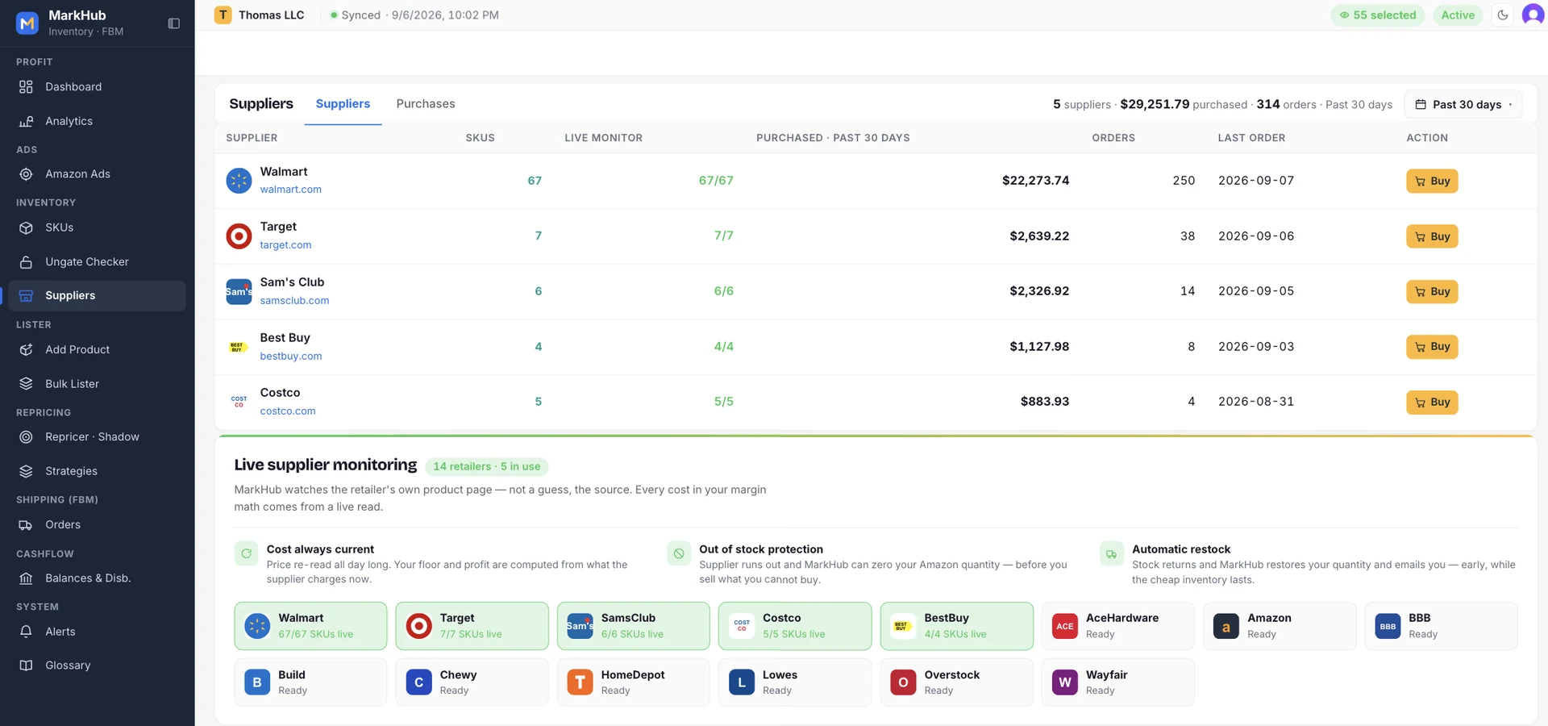
Task: Click the ORDERS column header
Action: coord(1113,138)
